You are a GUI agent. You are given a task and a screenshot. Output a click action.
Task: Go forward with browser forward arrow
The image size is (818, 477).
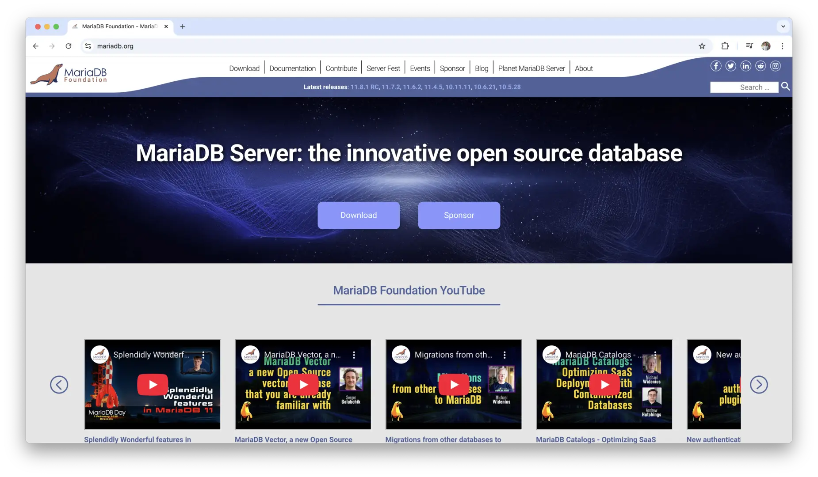52,46
